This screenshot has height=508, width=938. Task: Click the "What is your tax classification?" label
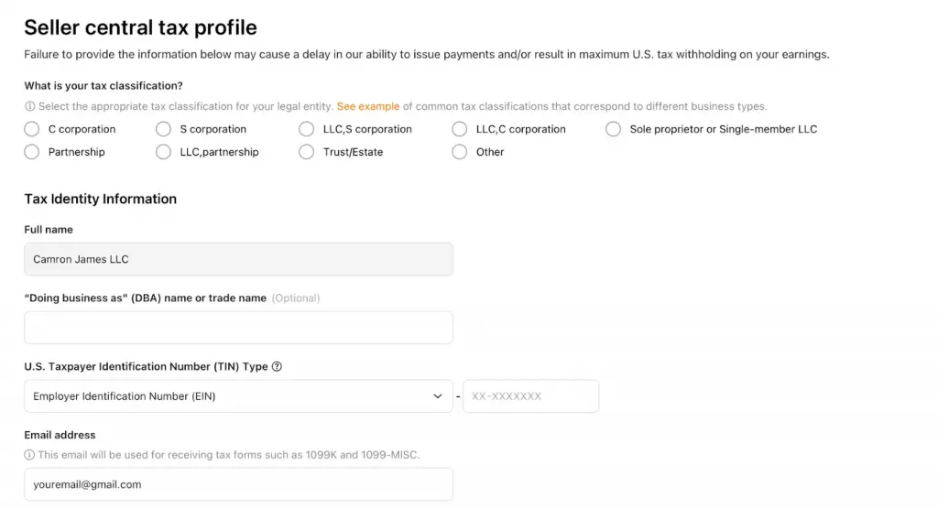tap(104, 85)
